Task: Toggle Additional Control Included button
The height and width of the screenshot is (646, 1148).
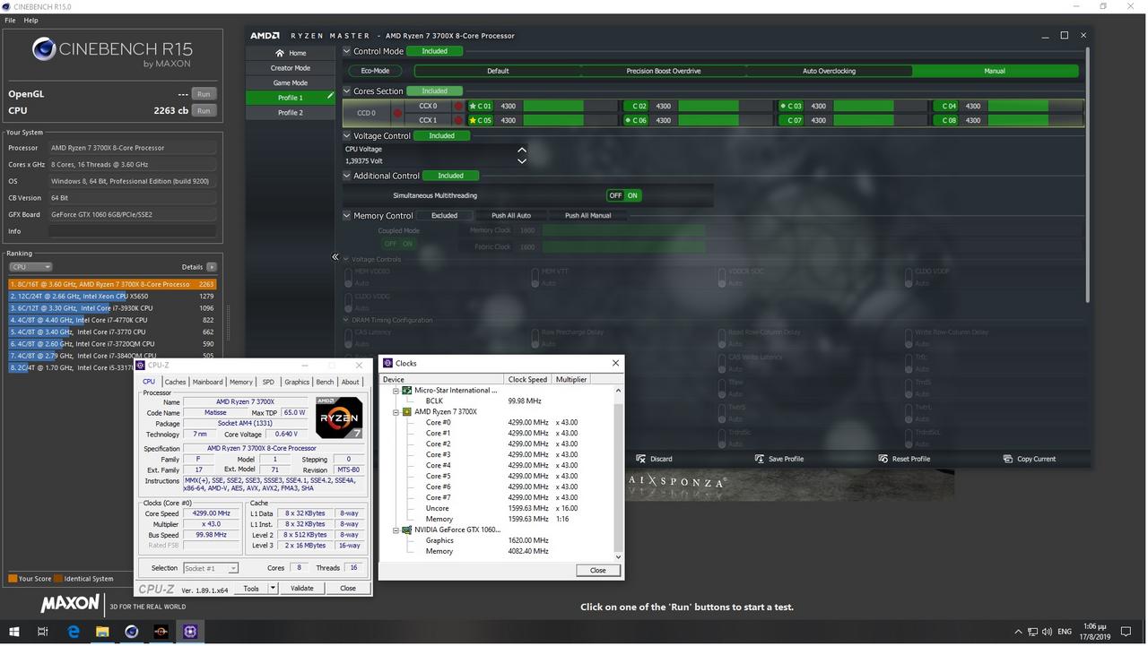Action: (450, 176)
